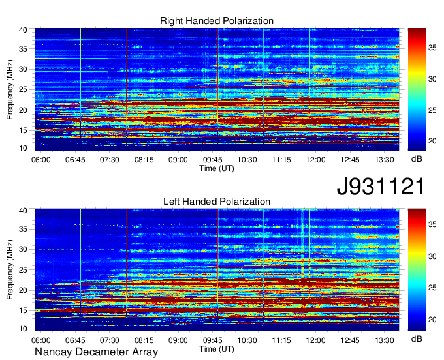Click the 07:30 time tick of Left Handed plot
The width and height of the screenshot is (444, 360).
point(109,340)
